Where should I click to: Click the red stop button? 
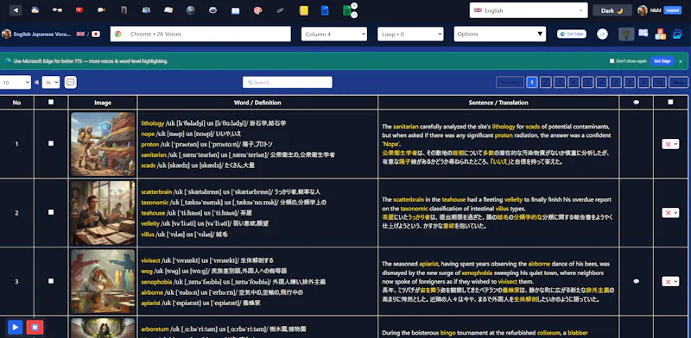click(35, 327)
